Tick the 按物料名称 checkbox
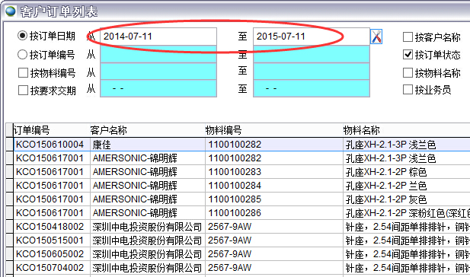Viewport: 470px width, 277px height. 408,73
